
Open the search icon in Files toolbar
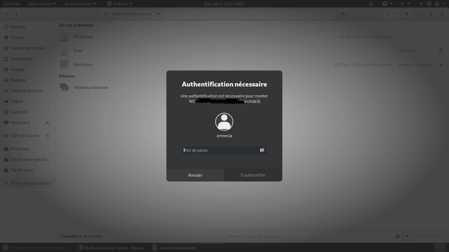pyautogui.click(x=342, y=14)
